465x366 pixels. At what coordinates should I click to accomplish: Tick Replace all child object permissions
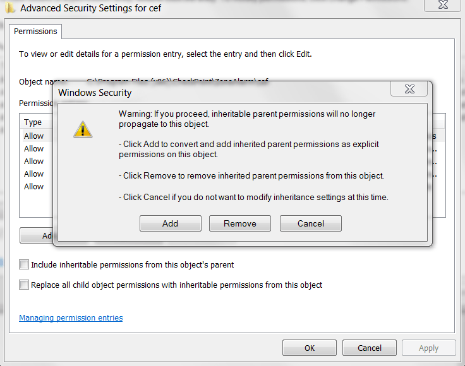coord(25,285)
